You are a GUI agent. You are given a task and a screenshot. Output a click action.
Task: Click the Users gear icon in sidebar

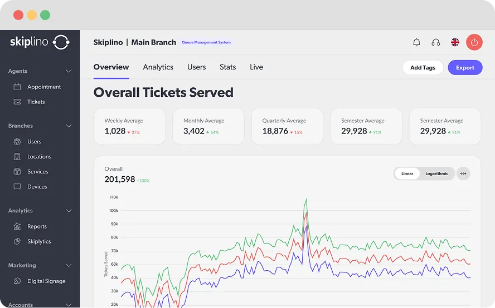click(x=17, y=141)
